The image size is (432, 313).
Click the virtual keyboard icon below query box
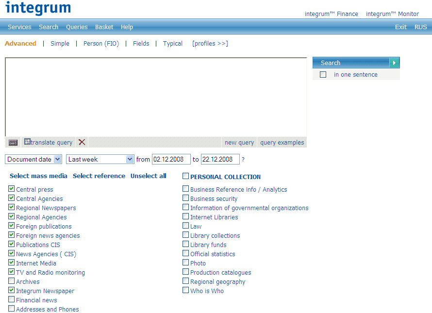(13, 143)
